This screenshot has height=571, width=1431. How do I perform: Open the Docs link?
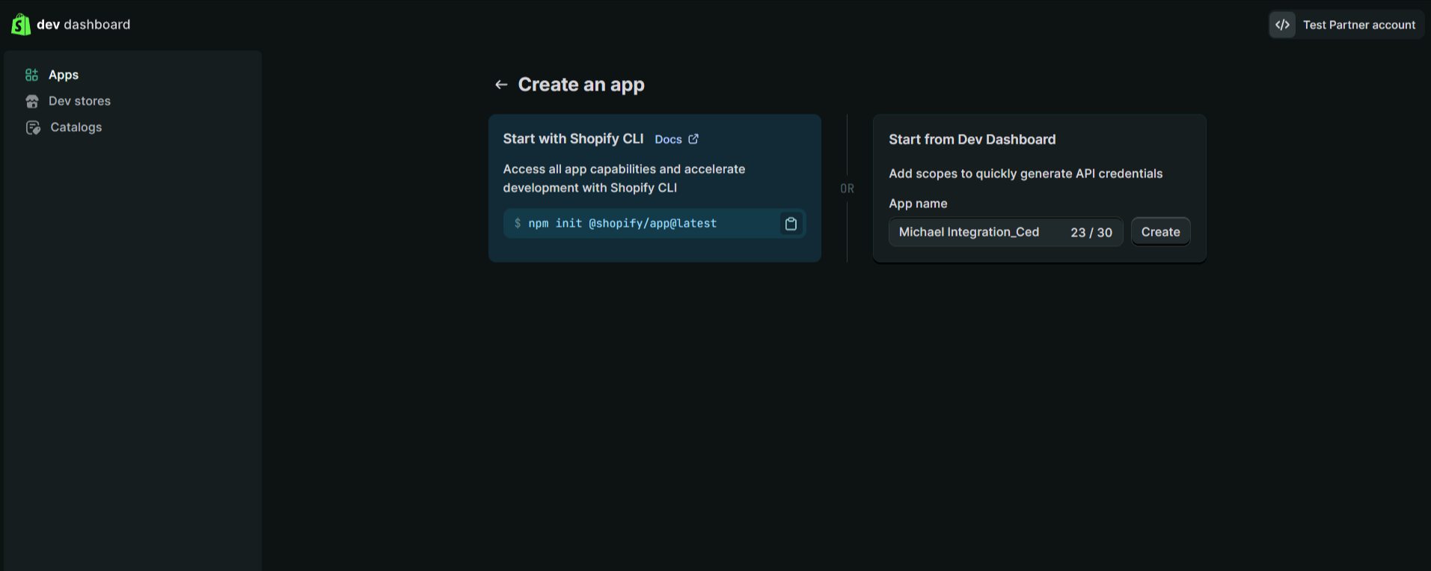pos(668,139)
